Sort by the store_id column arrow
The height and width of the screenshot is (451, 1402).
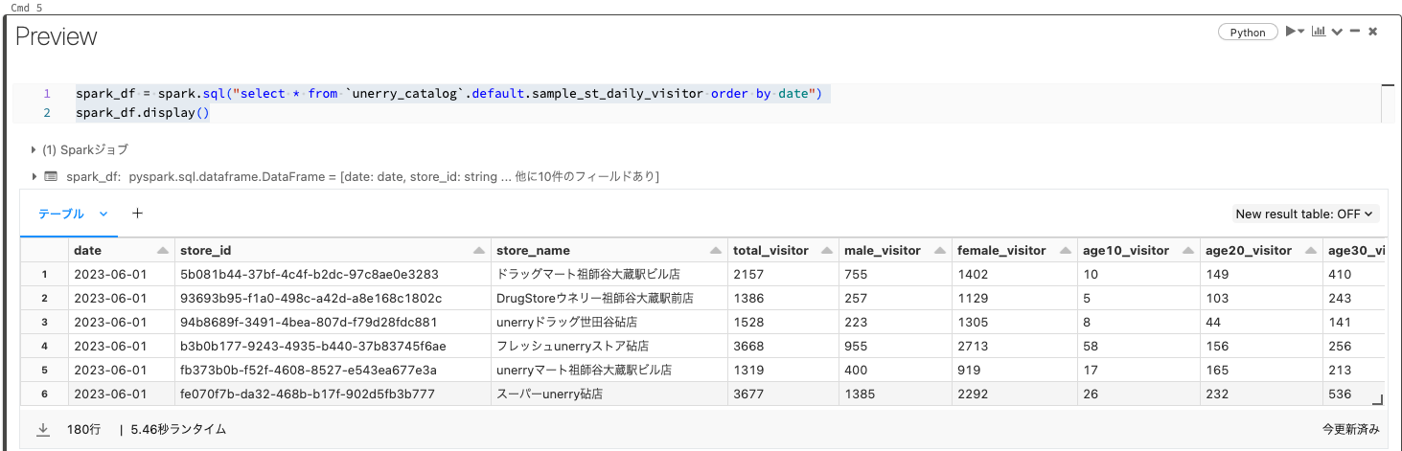(x=478, y=251)
